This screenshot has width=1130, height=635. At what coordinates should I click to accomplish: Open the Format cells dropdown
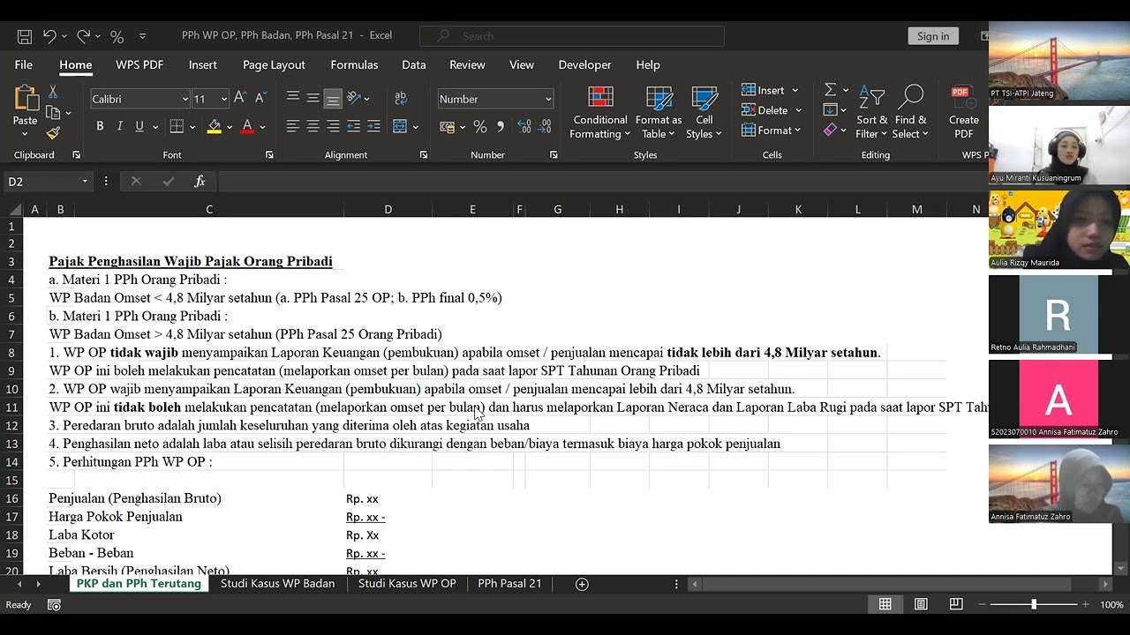click(797, 131)
